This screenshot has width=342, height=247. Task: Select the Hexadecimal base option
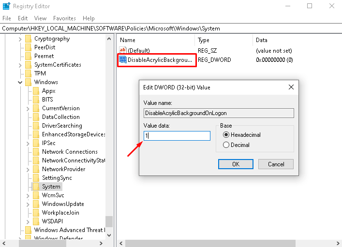[226, 135]
